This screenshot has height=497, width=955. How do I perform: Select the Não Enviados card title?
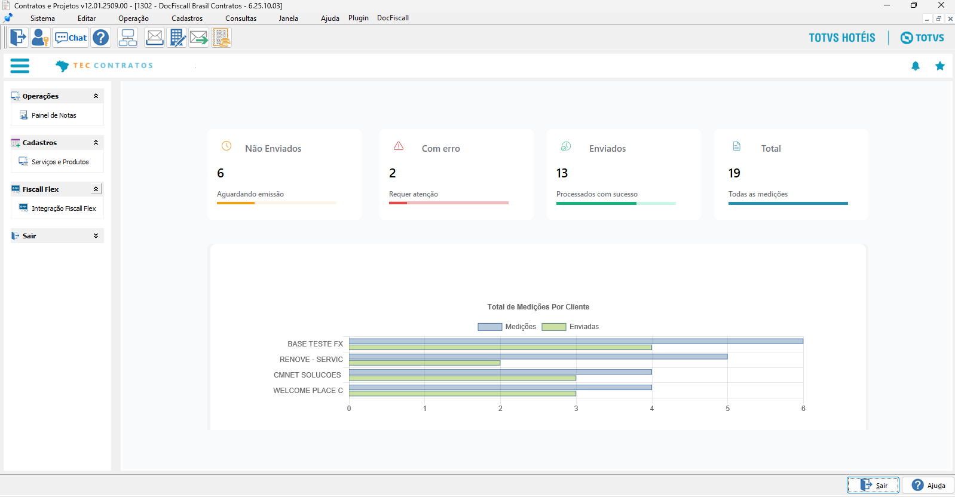(273, 149)
